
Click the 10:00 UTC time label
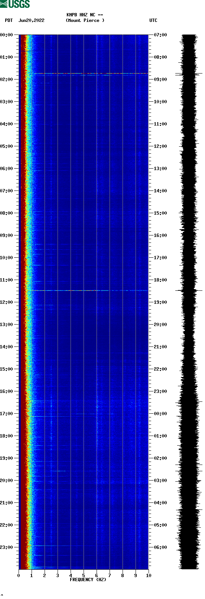pyautogui.click(x=160, y=102)
